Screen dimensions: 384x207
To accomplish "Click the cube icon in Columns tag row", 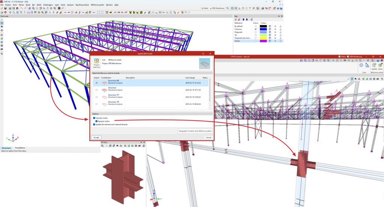I will click(270, 29).
